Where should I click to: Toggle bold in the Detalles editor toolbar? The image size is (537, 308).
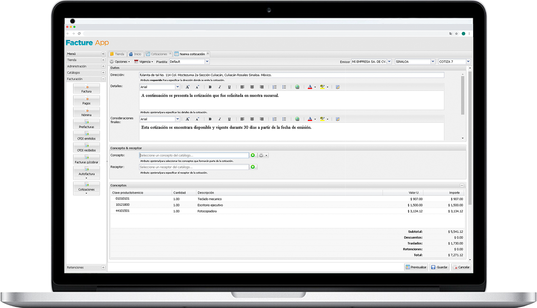pyautogui.click(x=210, y=87)
